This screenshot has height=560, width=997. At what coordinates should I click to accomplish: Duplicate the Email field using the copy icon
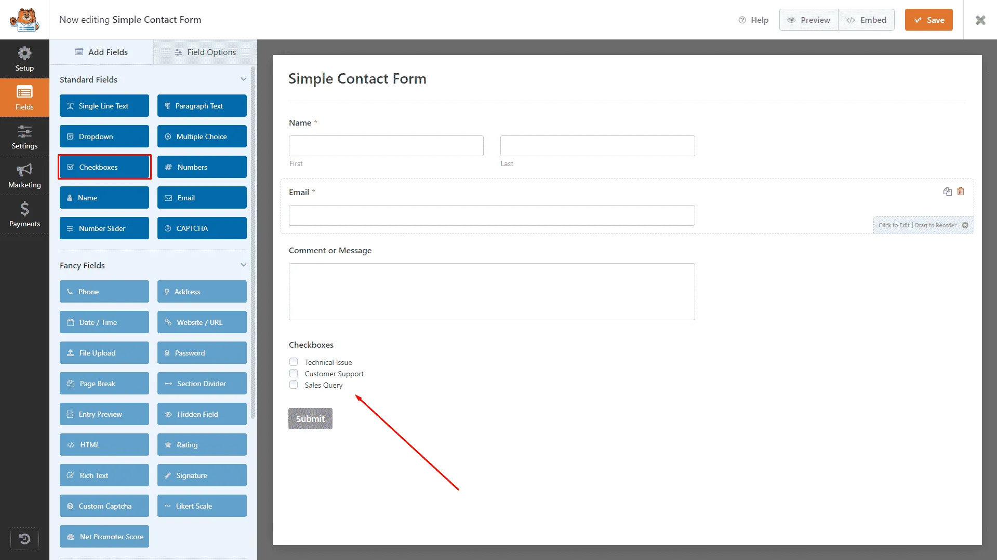(947, 192)
